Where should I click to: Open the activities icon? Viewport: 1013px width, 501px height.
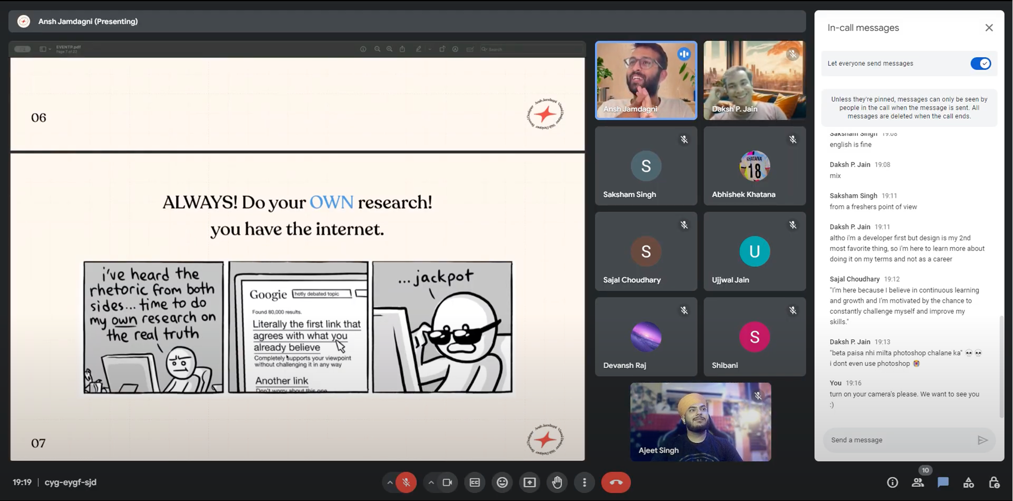968,482
